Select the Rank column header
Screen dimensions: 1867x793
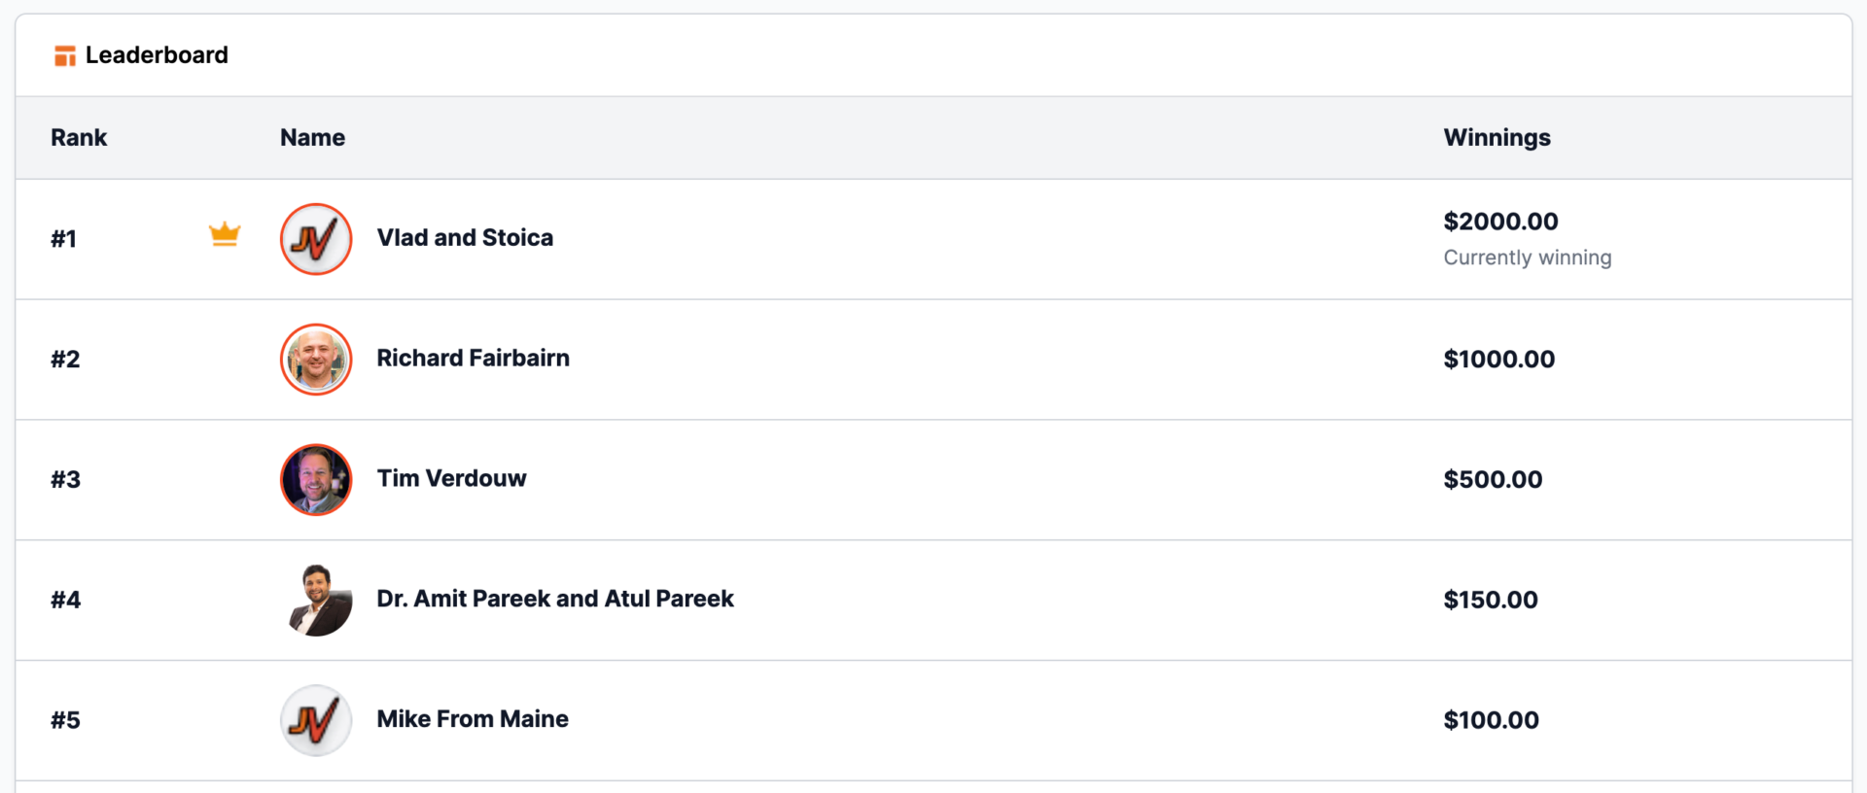[x=79, y=138]
